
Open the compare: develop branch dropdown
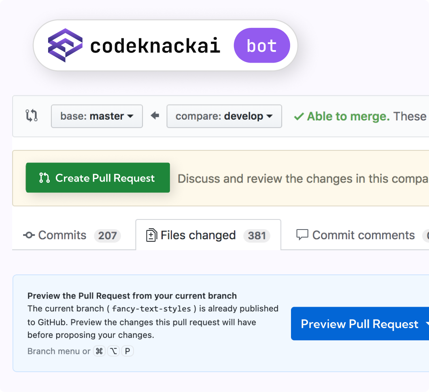pos(224,116)
